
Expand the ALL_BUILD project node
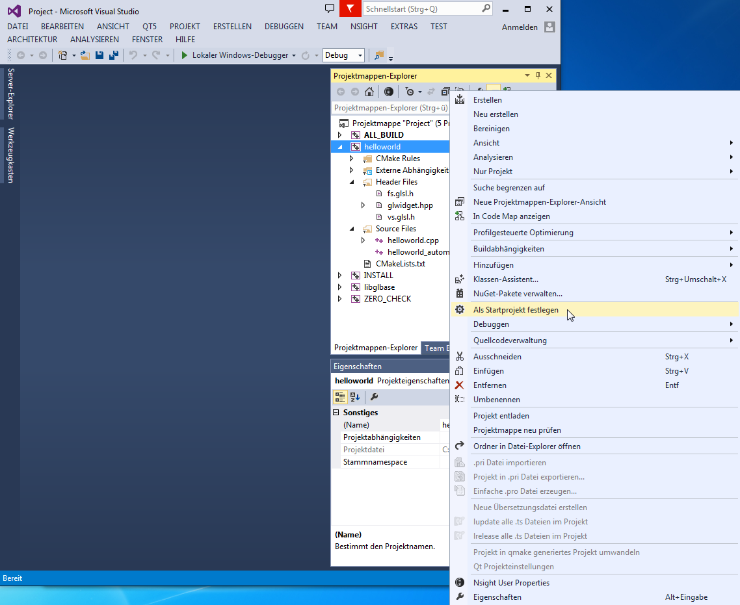pyautogui.click(x=340, y=135)
